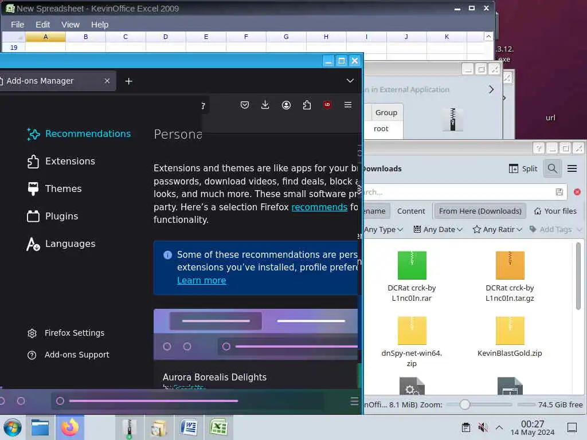Select DCRat crck-by L1nc0In.tar.gz file
The image size is (587, 440).
(510, 277)
